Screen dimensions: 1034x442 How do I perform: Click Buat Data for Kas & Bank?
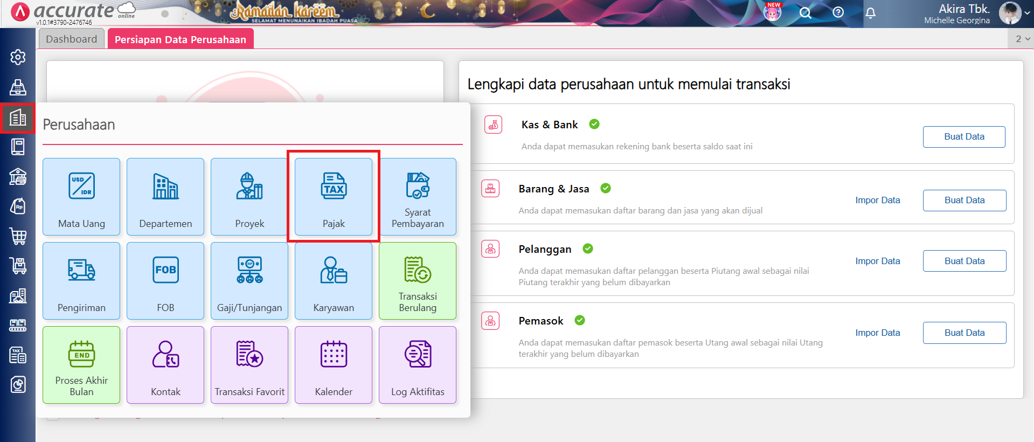(963, 137)
